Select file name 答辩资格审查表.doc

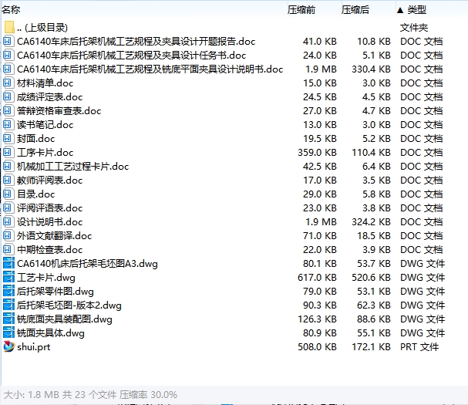point(59,111)
